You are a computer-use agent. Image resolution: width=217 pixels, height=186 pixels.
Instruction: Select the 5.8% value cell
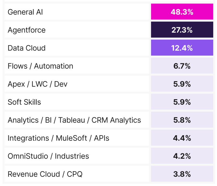182,120
